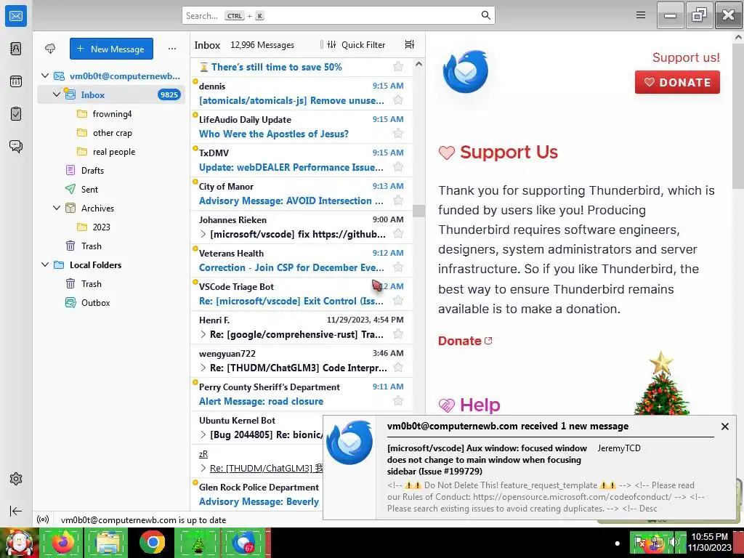Open the Drafts folder
Screen dimensions: 744x558
pyautogui.click(x=111, y=170)
